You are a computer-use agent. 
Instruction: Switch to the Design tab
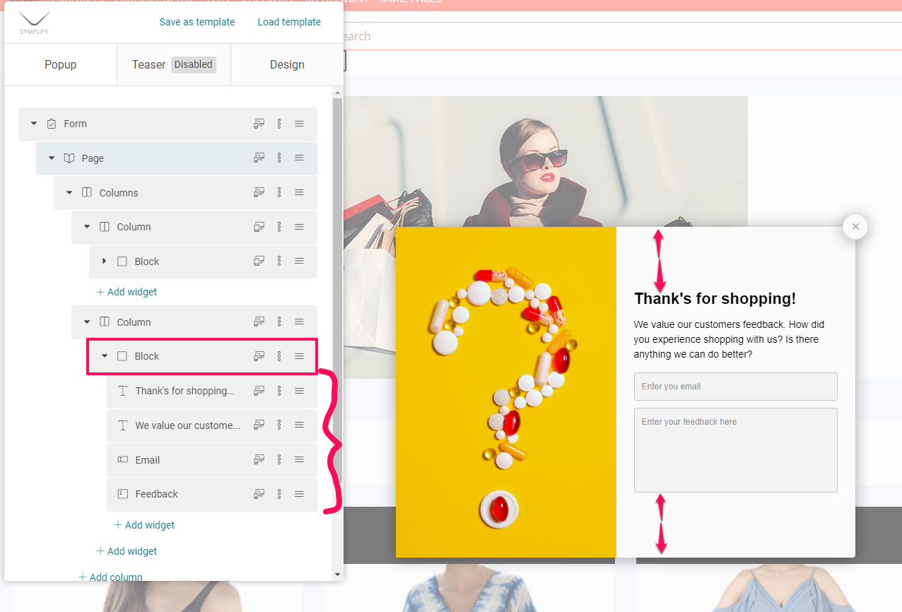[x=287, y=64]
